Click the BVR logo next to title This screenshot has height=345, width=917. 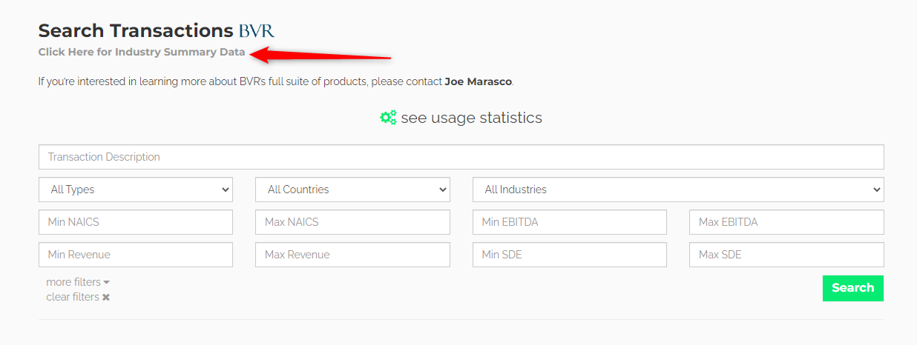click(x=256, y=31)
